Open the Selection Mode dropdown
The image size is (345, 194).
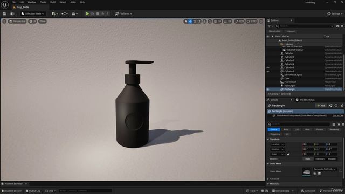(33, 13)
